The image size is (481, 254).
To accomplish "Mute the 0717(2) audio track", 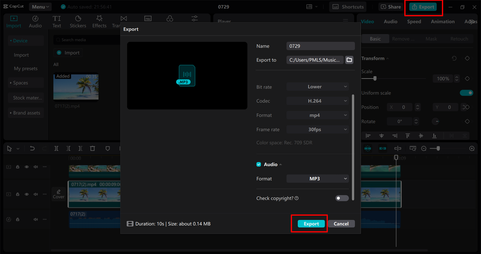I will (36, 219).
